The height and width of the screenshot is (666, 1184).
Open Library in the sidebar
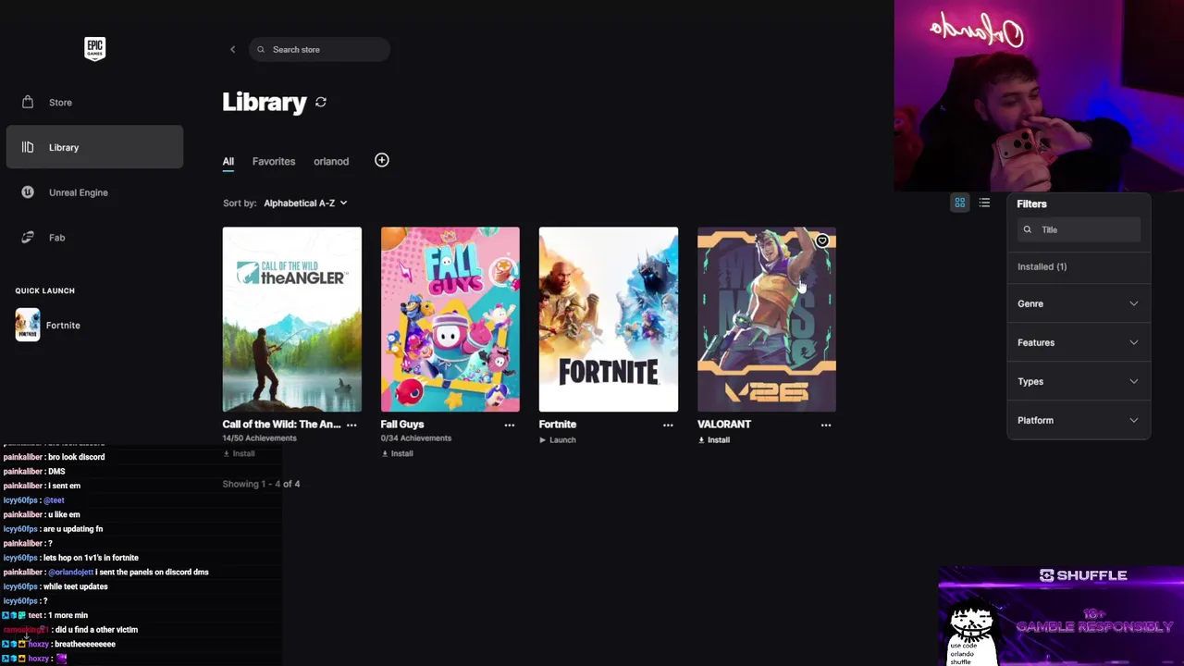point(94,147)
